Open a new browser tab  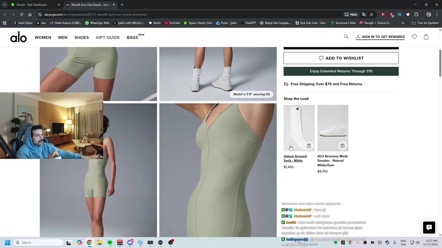point(122,5)
